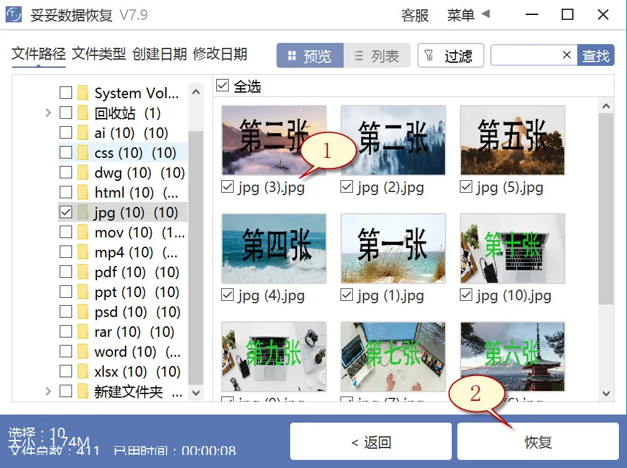Expand the 回收站 tree node
This screenshot has height=468, width=627.
click(x=48, y=112)
